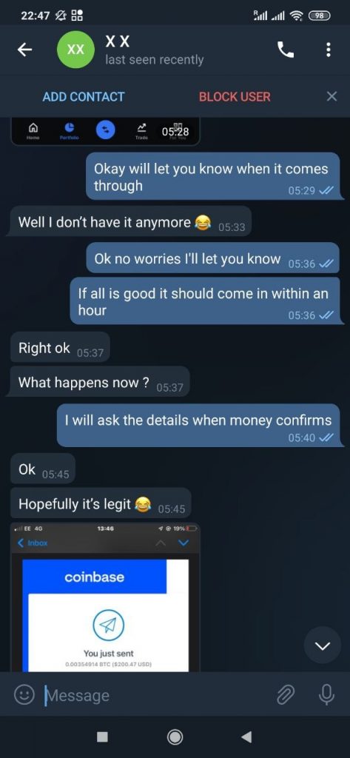Tap the Android back triangle button

[x=246, y=737]
